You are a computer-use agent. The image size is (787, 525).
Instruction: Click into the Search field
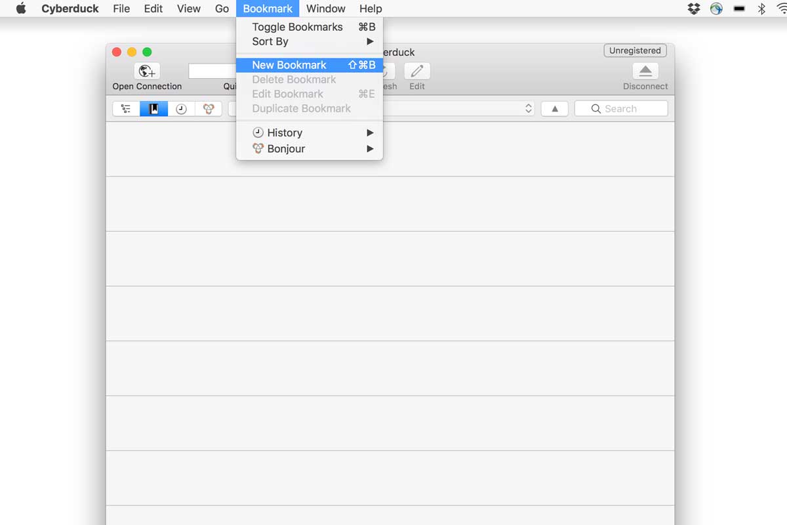(621, 109)
